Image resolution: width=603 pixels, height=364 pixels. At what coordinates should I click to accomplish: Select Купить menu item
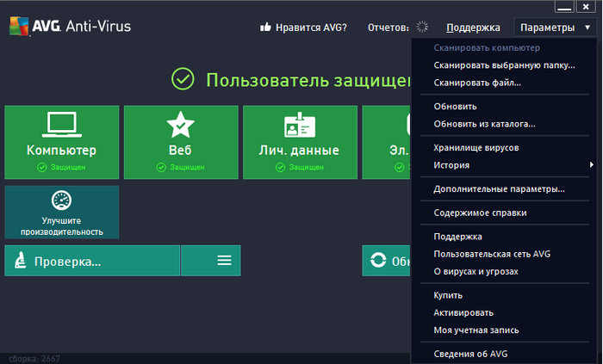coord(448,295)
